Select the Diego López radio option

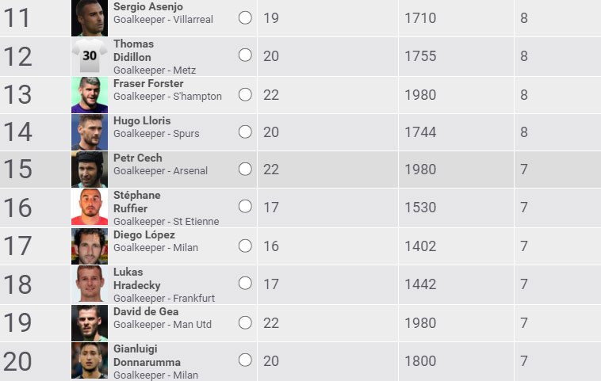click(x=245, y=246)
